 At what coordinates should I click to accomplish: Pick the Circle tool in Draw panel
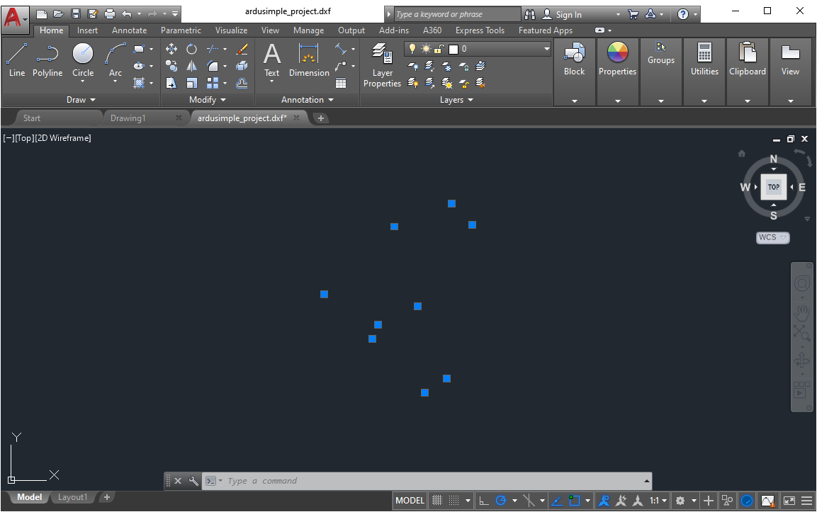[83, 59]
